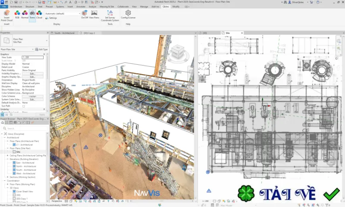This screenshot has width=345, height=207.
Task: Expand Sections (Working Section) tree node
Action: coord(8,177)
